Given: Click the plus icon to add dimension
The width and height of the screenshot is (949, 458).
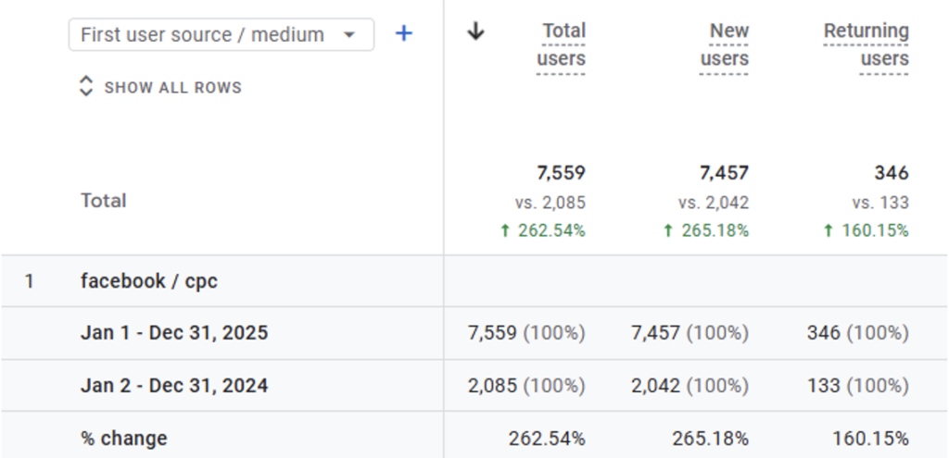Looking at the screenshot, I should click(403, 34).
